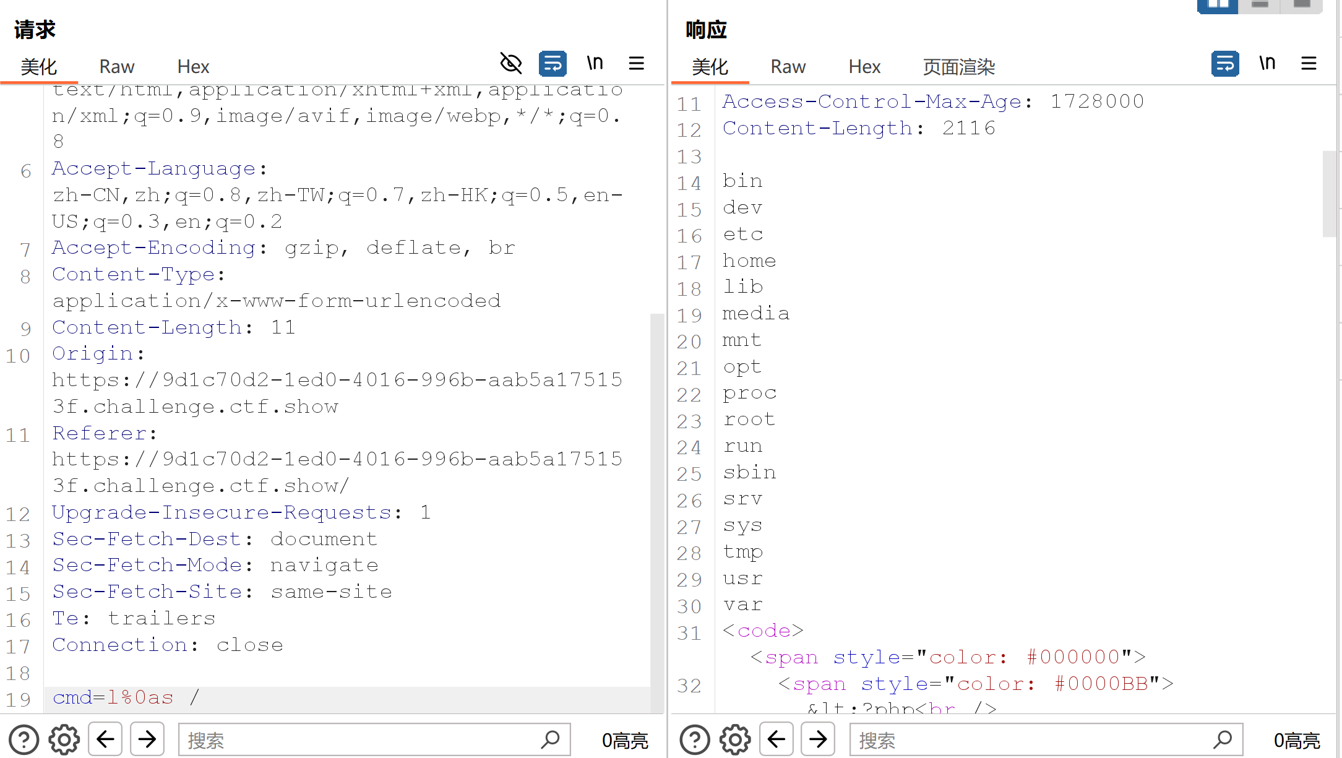
Task: Click the Content-Length: 11 request header
Action: [174, 327]
